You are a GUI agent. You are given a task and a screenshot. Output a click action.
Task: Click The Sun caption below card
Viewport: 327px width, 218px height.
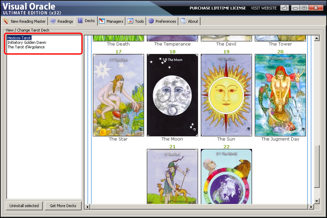point(226,139)
